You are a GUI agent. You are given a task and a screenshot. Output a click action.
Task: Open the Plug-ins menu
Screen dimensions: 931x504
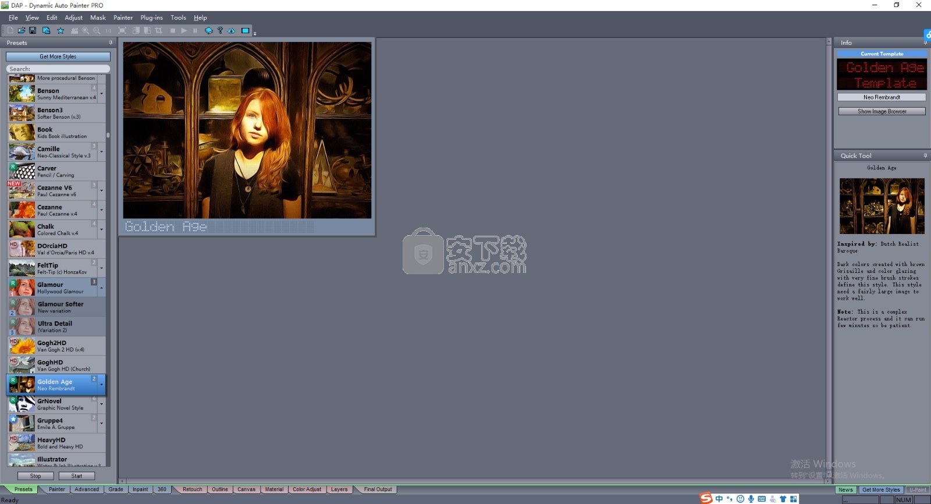(151, 17)
